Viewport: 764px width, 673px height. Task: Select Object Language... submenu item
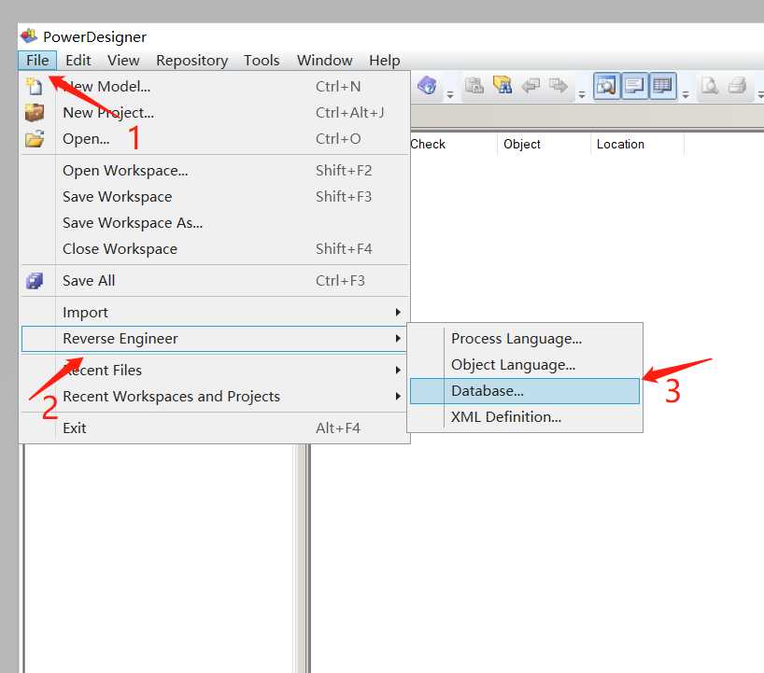pyautogui.click(x=525, y=365)
